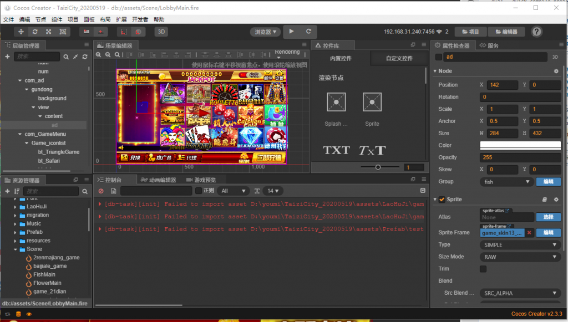Add a new node in hierarchy

click(7, 57)
